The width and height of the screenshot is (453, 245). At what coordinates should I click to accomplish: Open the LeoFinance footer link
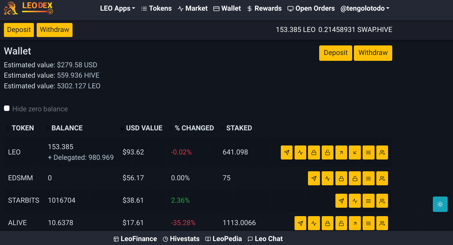[x=135, y=239]
